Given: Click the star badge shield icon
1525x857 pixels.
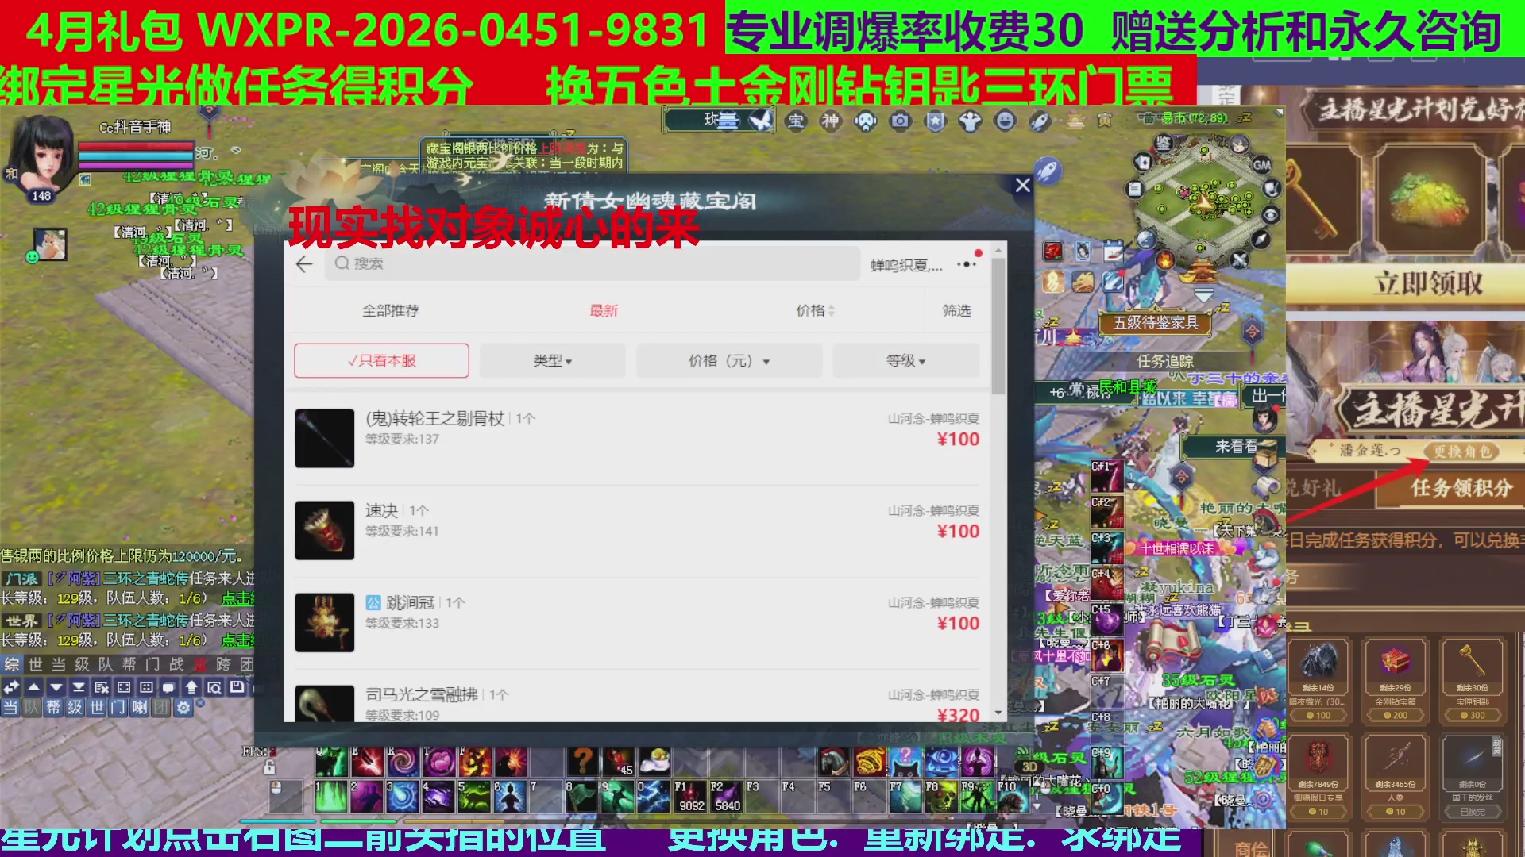Looking at the screenshot, I should [936, 121].
